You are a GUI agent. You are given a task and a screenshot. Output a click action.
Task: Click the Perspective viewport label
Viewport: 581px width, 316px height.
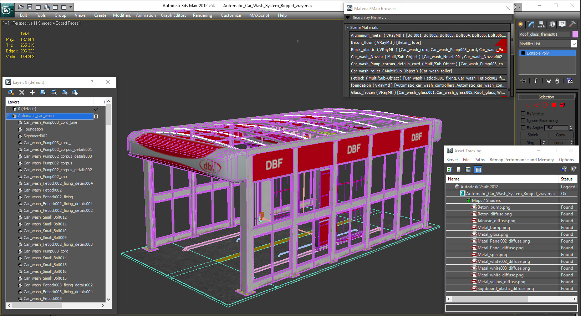[x=23, y=23]
